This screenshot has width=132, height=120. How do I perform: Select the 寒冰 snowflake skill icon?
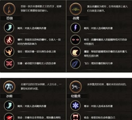[x=76, y=105]
